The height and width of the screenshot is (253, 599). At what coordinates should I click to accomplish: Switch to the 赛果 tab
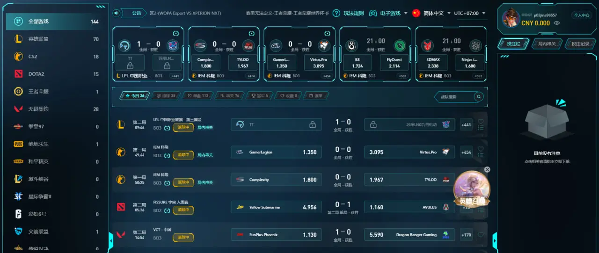[x=316, y=95]
